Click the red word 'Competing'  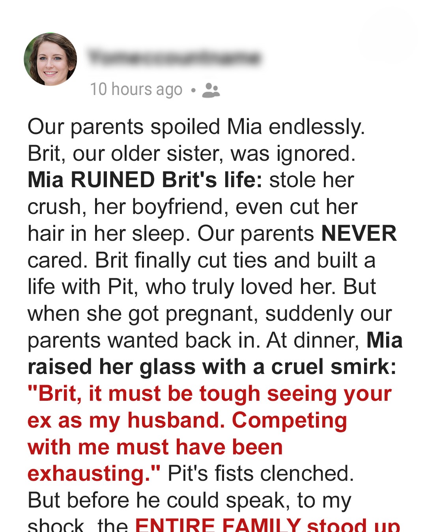point(290,420)
